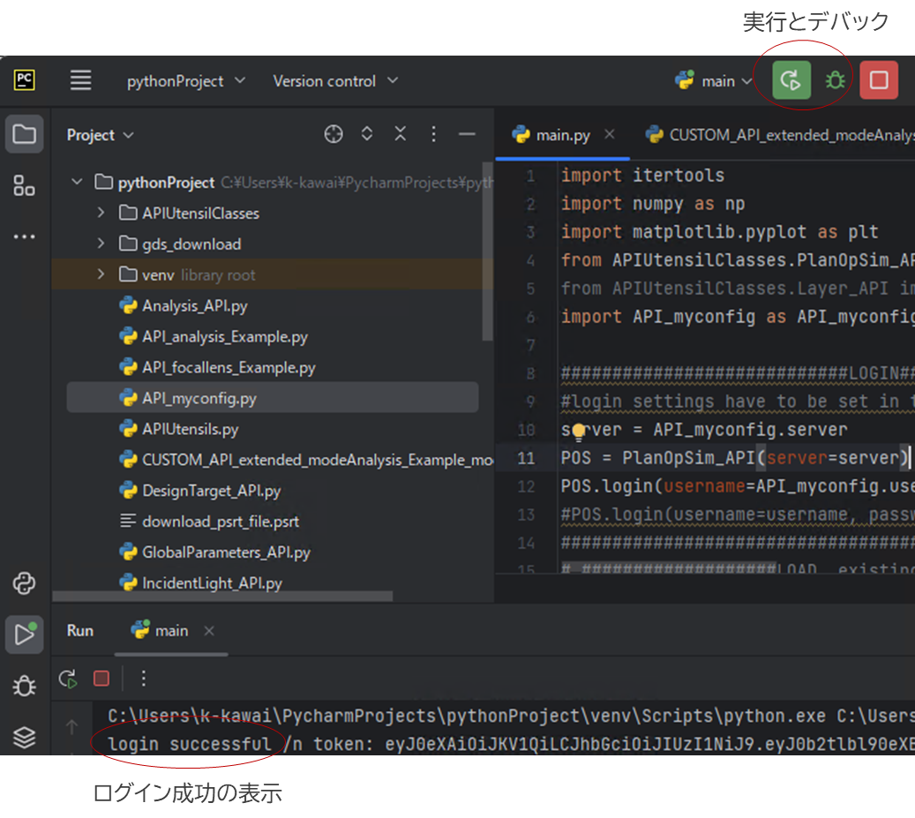Viewport: 915px width, 818px height.
Task: Open the Python Packages tool window
Action: (x=25, y=583)
